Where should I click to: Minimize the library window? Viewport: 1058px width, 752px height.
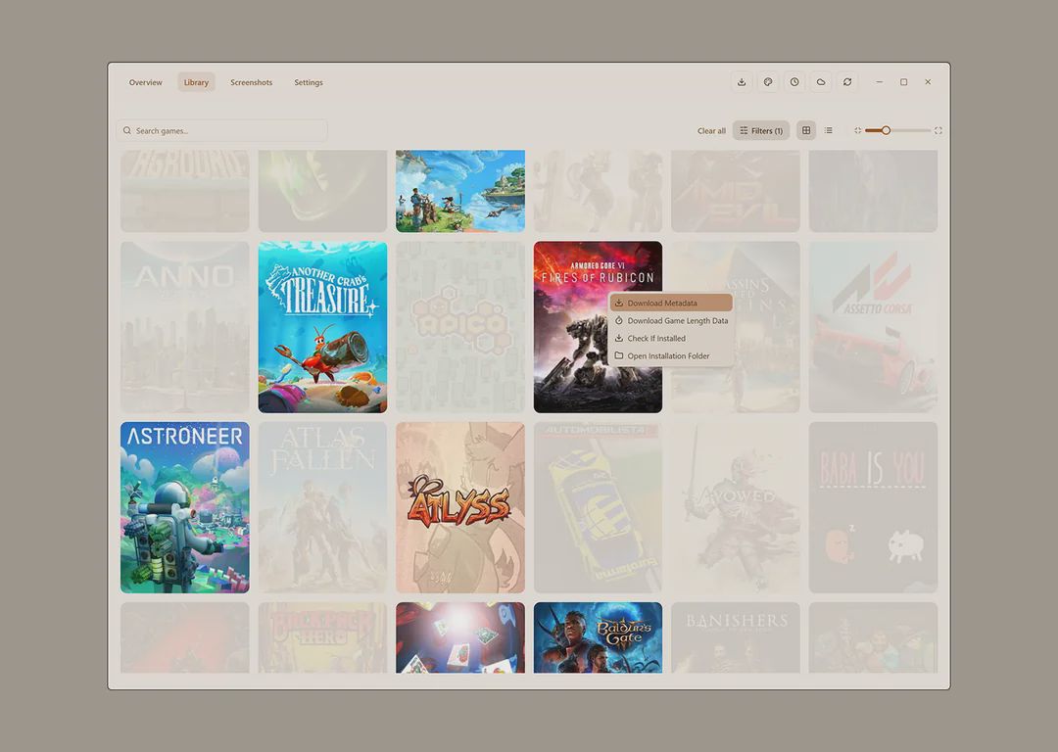tap(879, 82)
